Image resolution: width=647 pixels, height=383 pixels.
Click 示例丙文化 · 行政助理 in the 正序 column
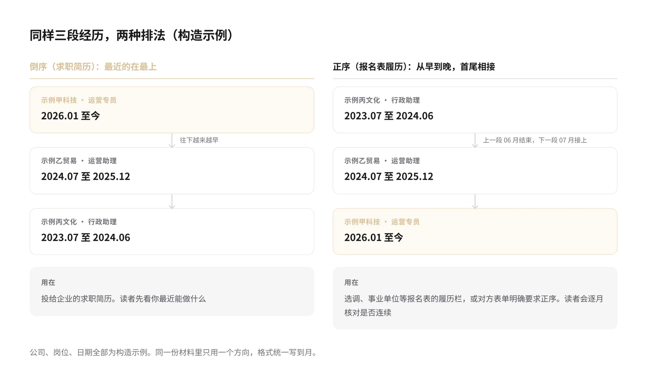pos(382,100)
